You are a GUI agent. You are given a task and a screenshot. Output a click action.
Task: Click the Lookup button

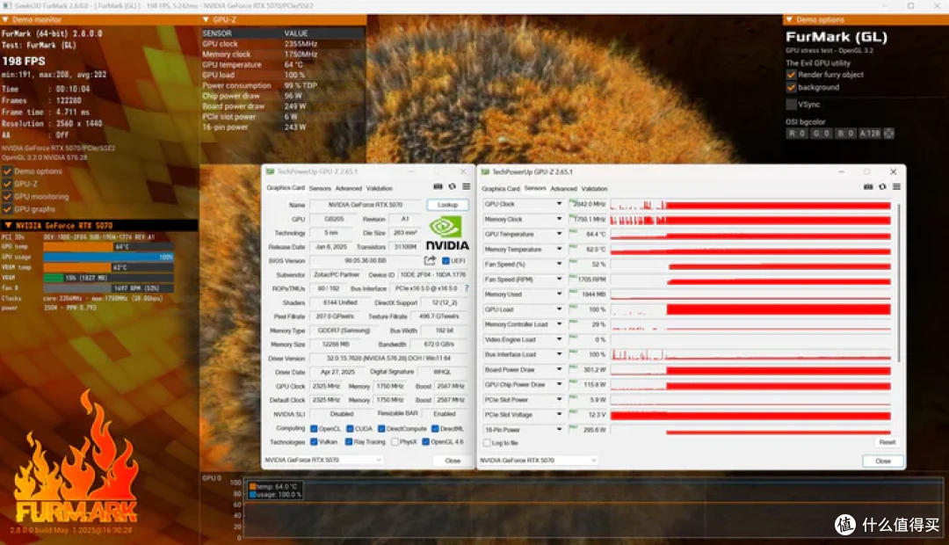click(447, 205)
